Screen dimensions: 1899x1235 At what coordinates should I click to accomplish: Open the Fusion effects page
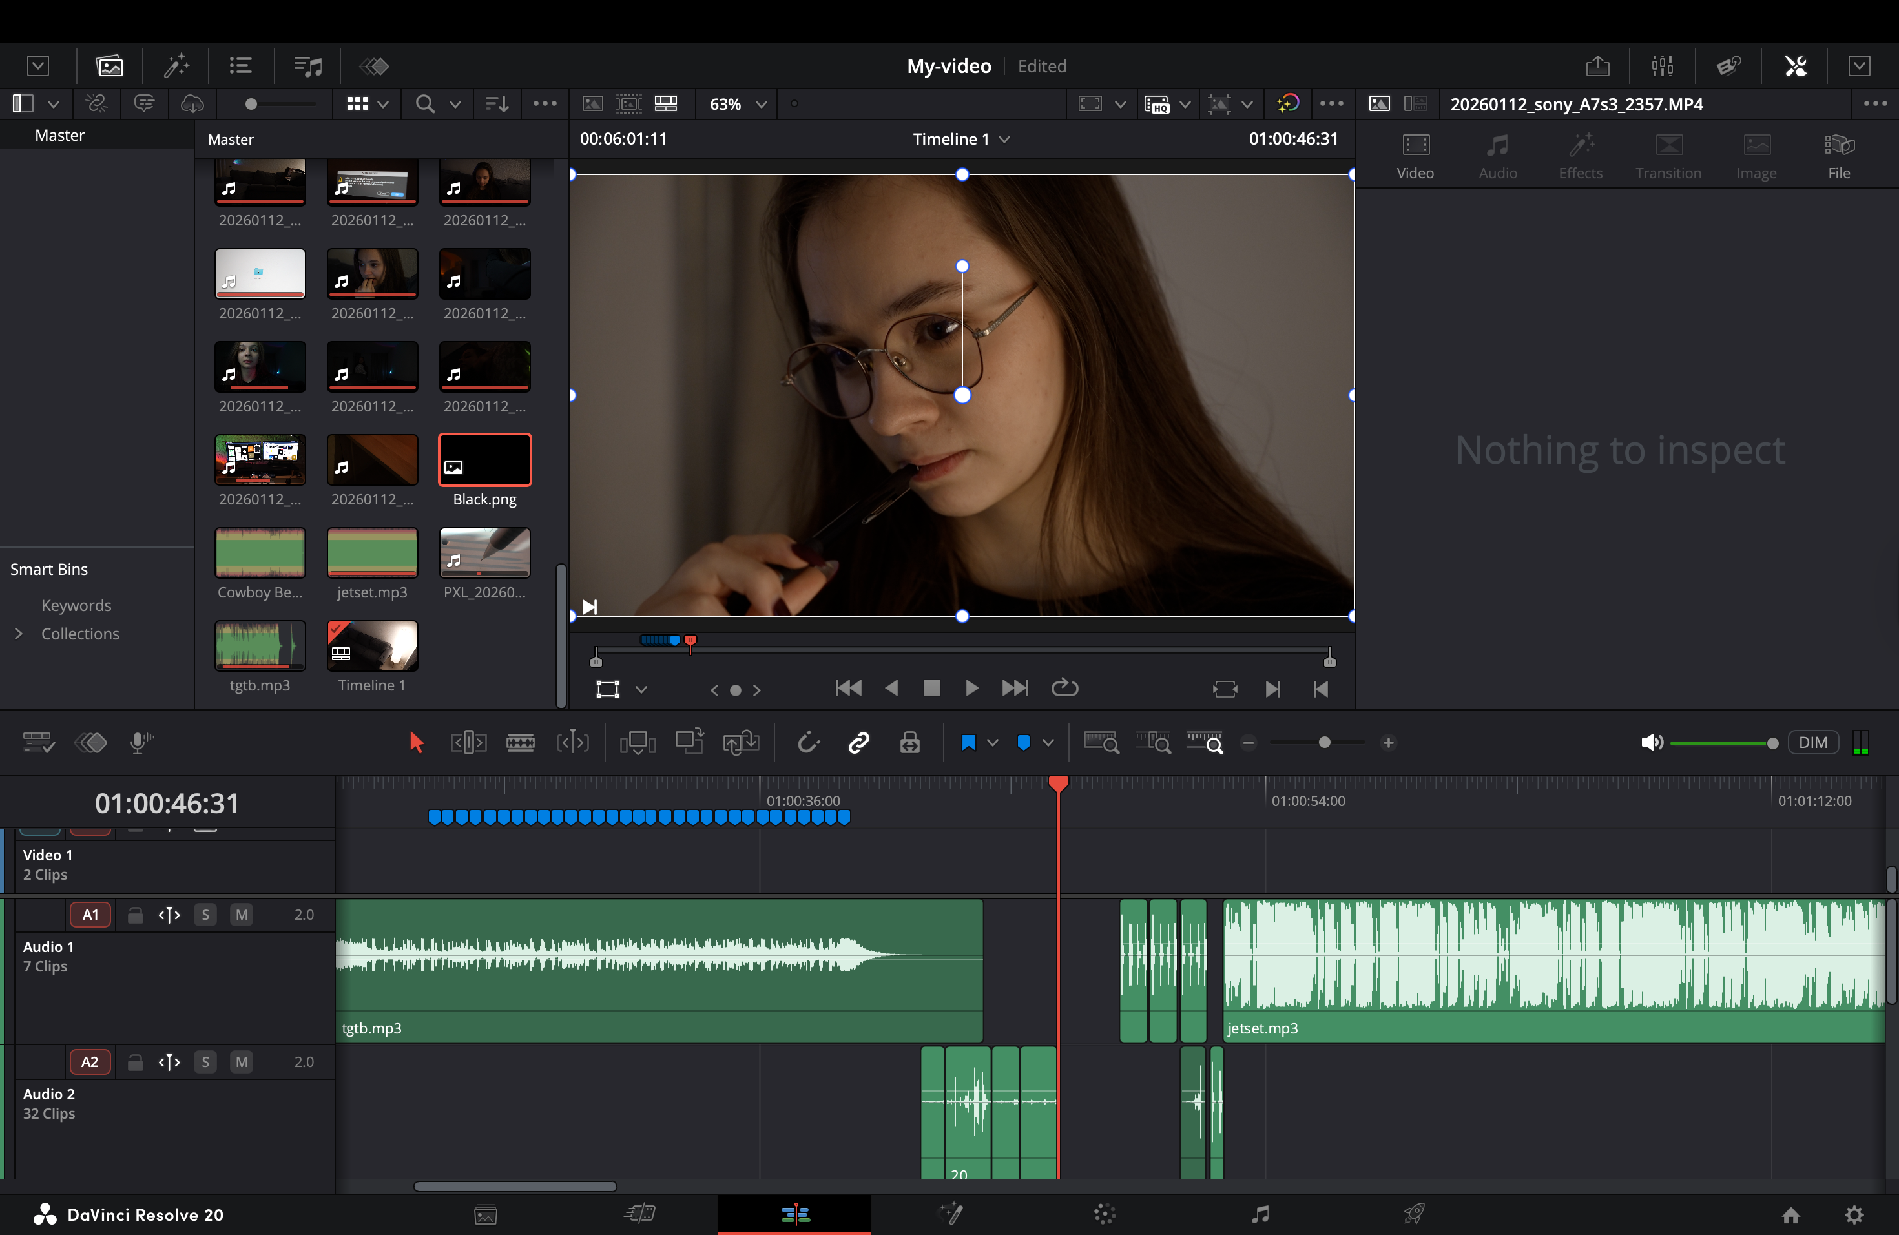pyautogui.click(x=949, y=1214)
